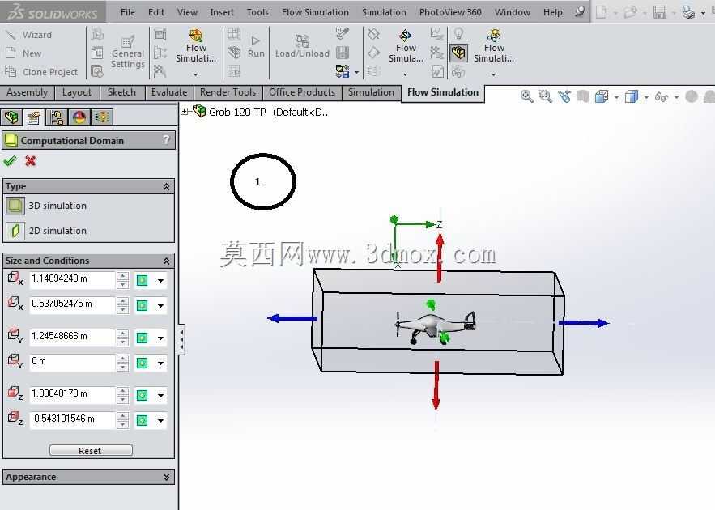The image size is (715, 510).
Task: Open Computational Domain help question mark
Action: click(x=167, y=140)
